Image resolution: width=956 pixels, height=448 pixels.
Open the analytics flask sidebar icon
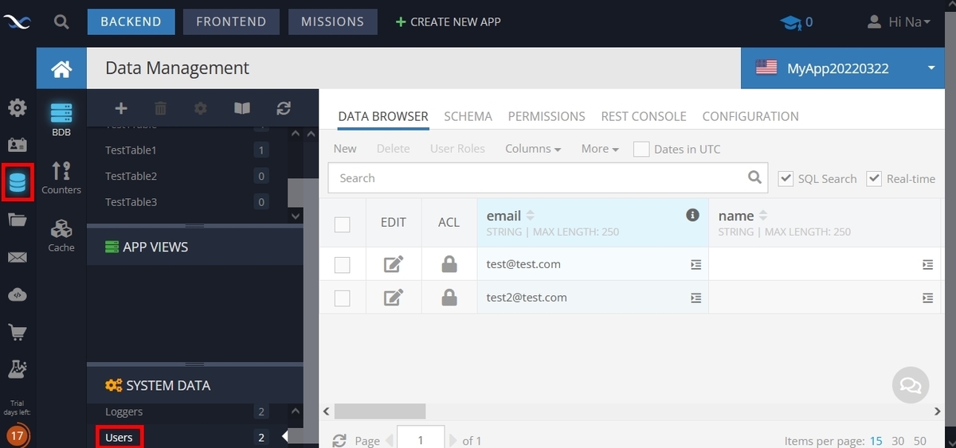click(17, 368)
